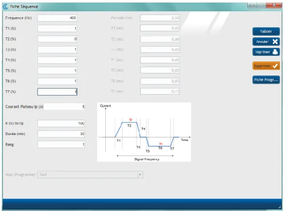Click the Annuler X icon
This screenshot has width=286, height=211.
click(275, 42)
